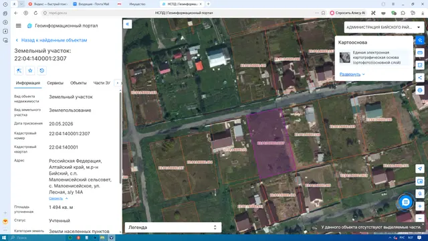Screen dimensions: 428x241
Task: Click the map search magnifier button
Action: tap(420, 193)
